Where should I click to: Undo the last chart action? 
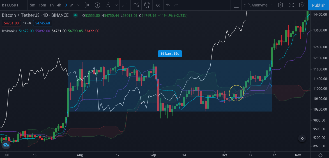click(168, 5)
